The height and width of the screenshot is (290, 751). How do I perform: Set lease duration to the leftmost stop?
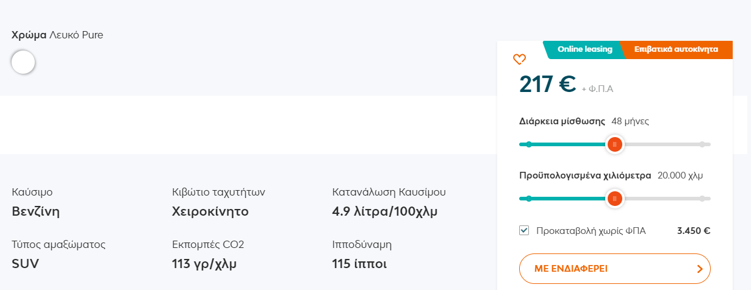[x=528, y=144]
